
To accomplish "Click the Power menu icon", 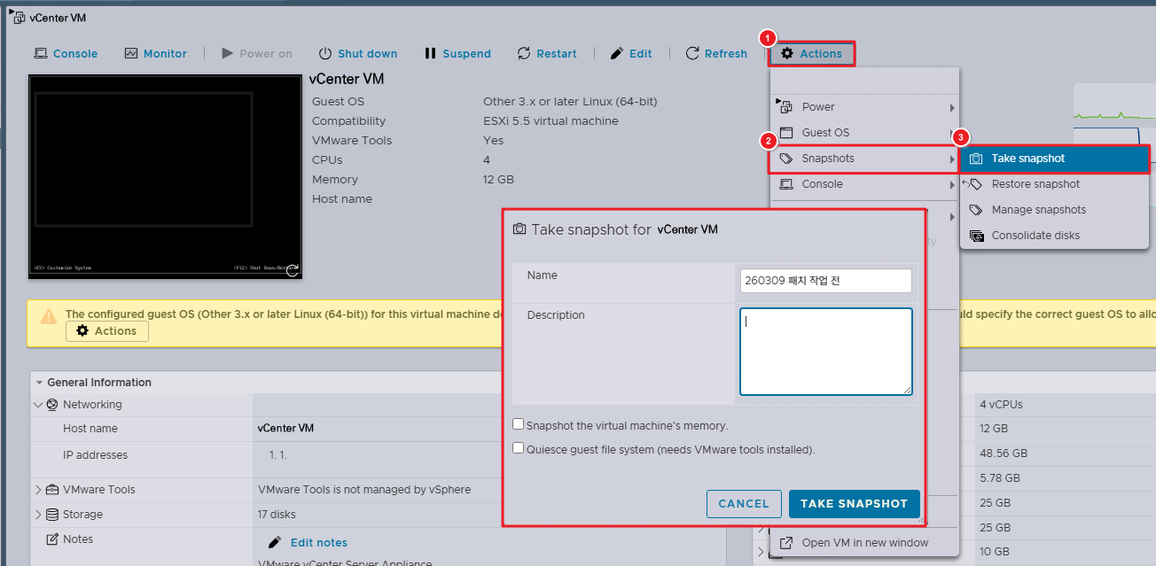I will (x=785, y=107).
